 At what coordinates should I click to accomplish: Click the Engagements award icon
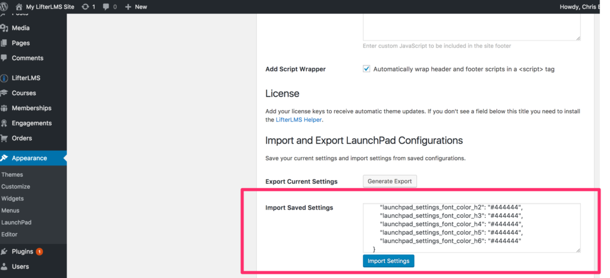click(x=4, y=123)
